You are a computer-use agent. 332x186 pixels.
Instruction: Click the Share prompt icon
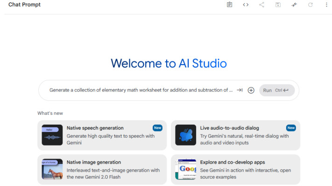261,5
